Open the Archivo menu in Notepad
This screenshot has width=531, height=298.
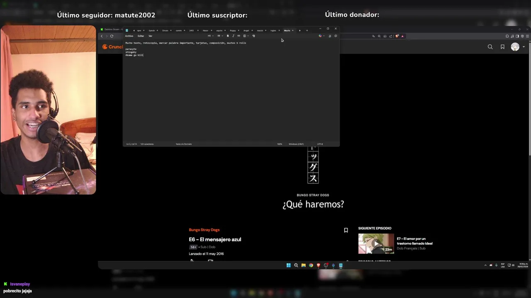129,36
